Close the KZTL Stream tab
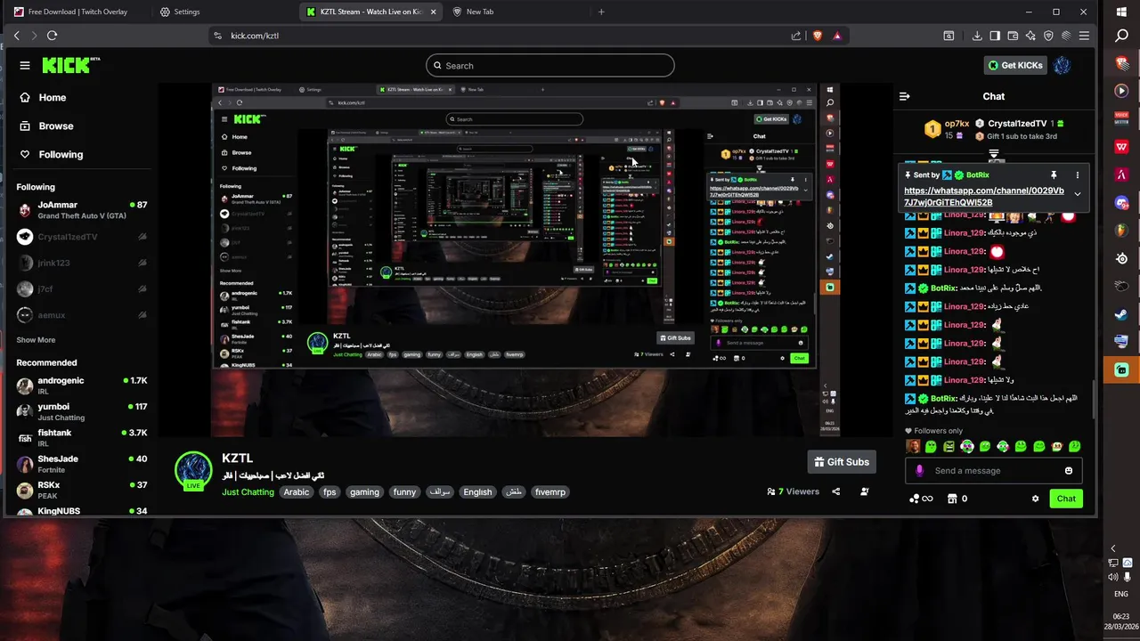This screenshot has height=641, width=1140. point(434,12)
